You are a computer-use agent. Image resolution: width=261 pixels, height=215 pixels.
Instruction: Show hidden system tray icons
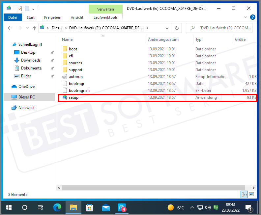(192, 207)
